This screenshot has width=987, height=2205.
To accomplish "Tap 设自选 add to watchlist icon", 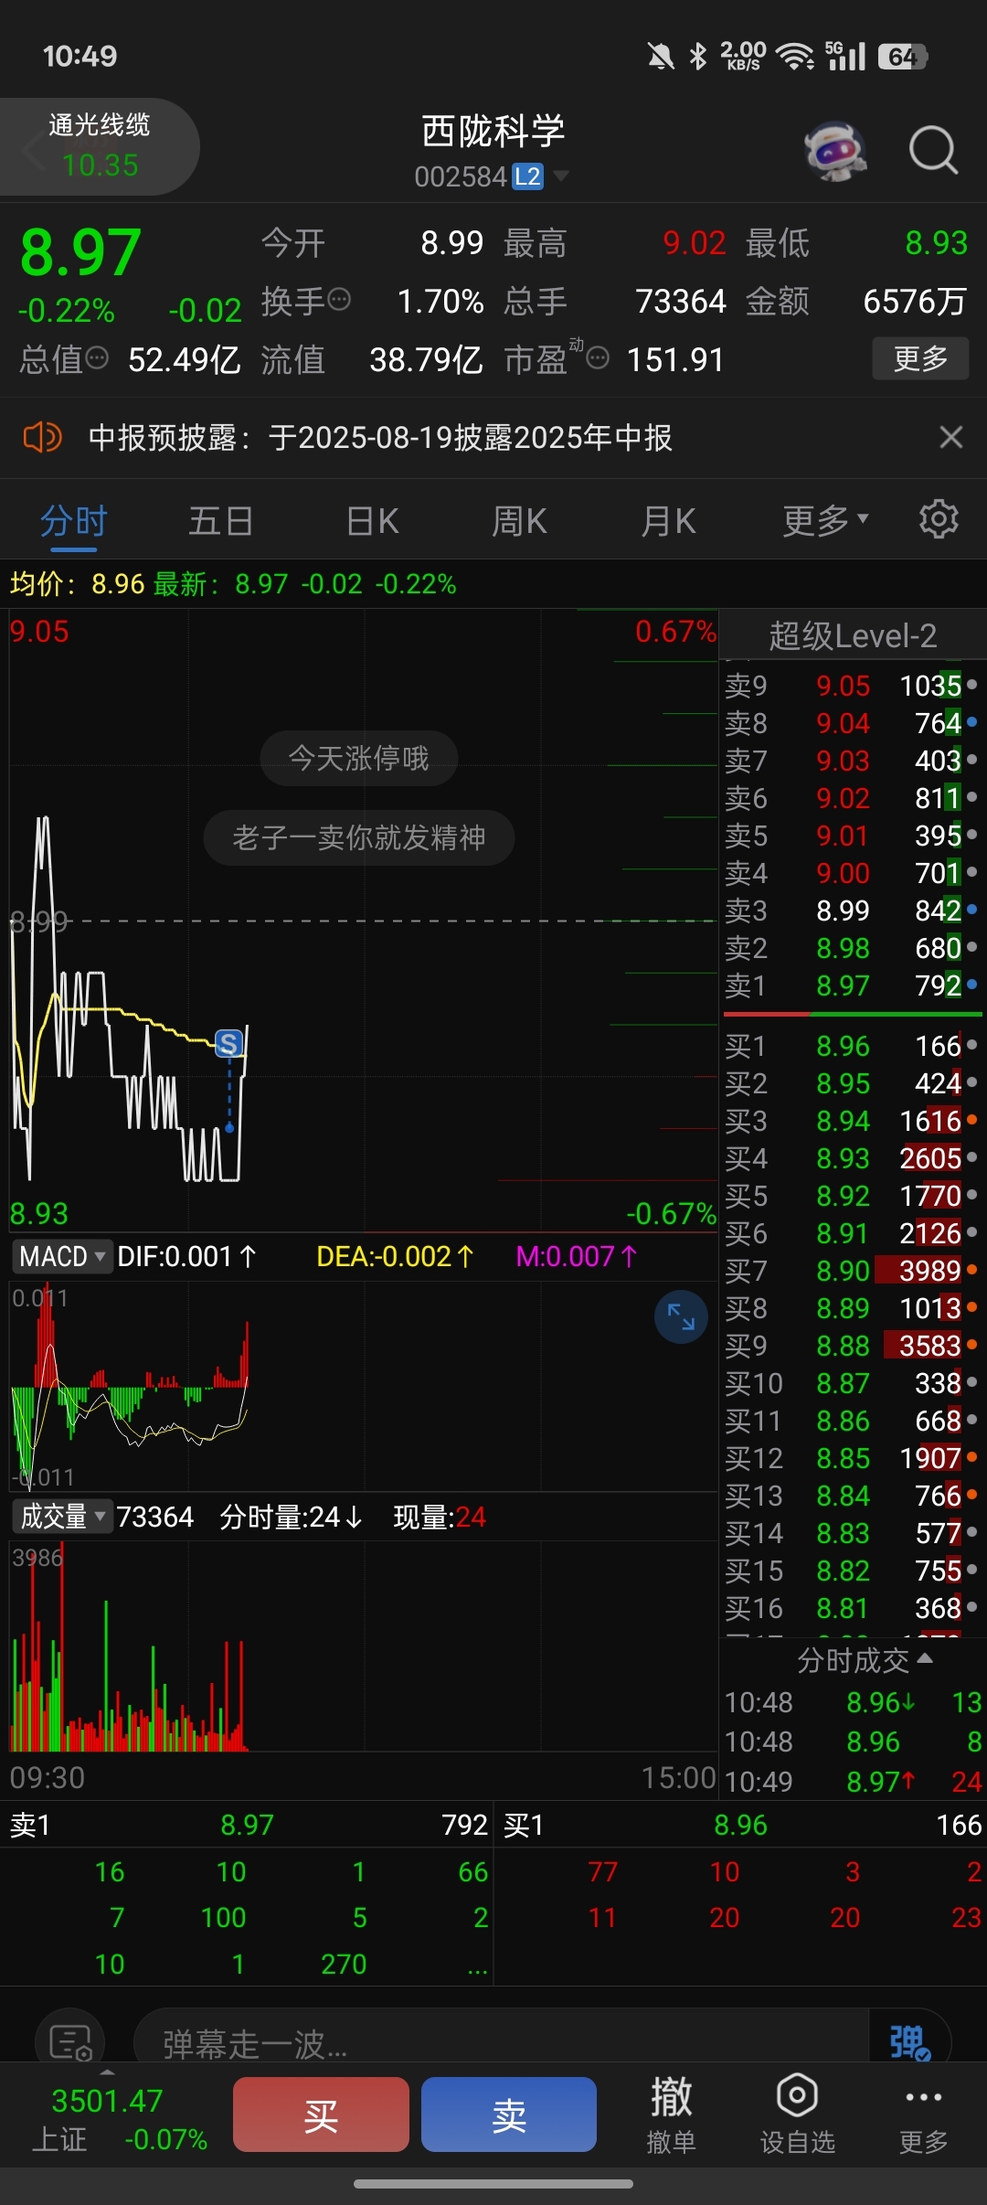I will (797, 2115).
